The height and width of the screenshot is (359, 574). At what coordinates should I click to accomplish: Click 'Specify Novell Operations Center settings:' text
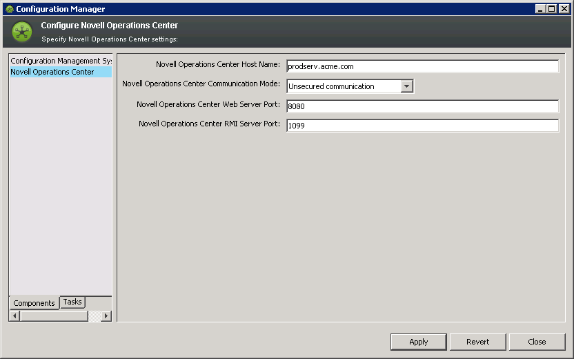click(x=110, y=39)
